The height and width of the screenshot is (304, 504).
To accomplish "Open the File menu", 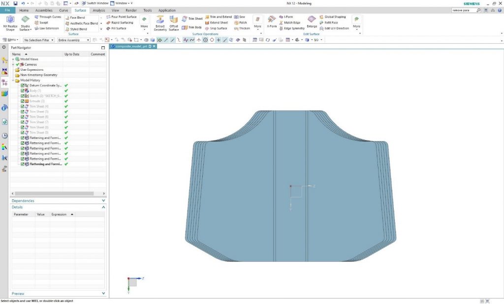I will click(x=7, y=10).
